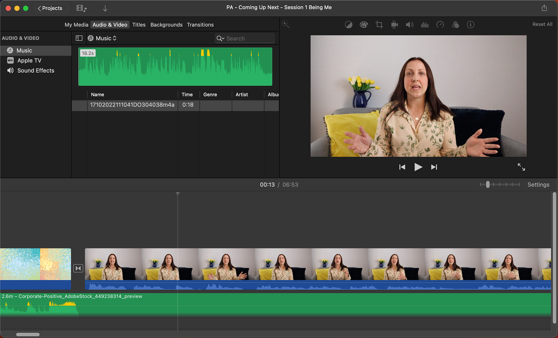This screenshot has width=558, height=338.
Task: Open noise reduction and equalizer tool
Action: (x=425, y=25)
